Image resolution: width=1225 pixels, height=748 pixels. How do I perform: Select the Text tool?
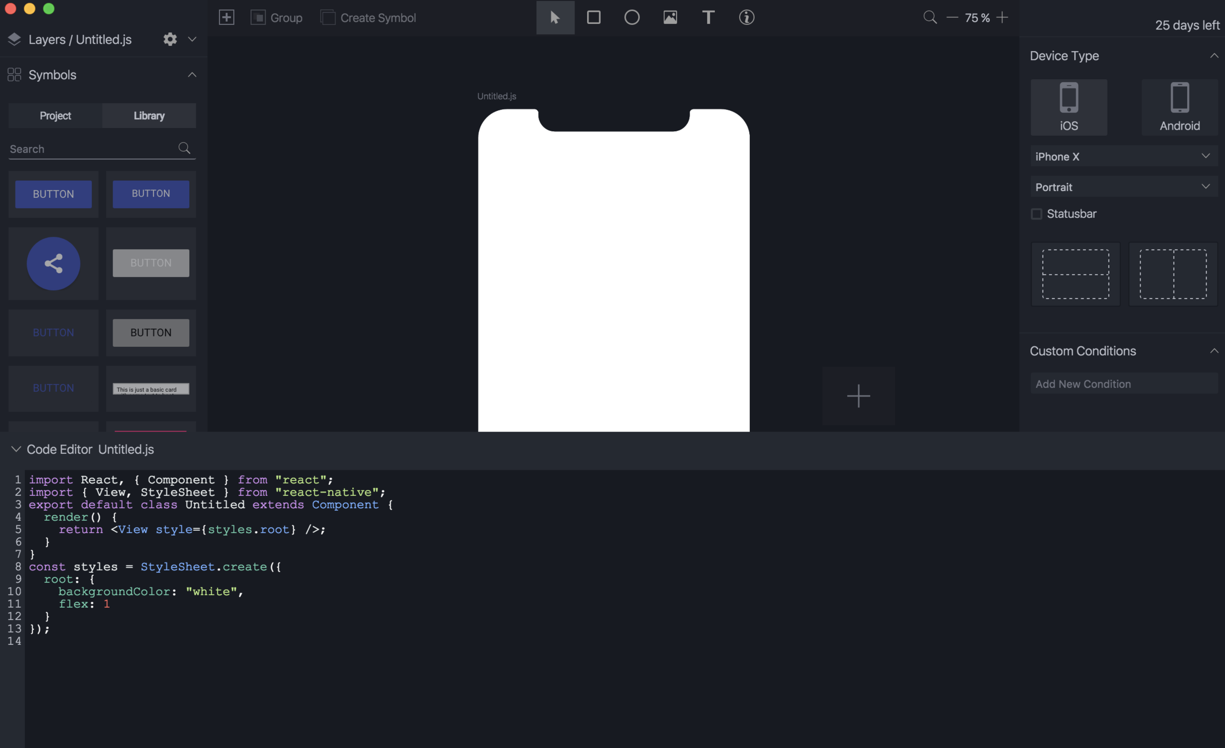click(708, 17)
